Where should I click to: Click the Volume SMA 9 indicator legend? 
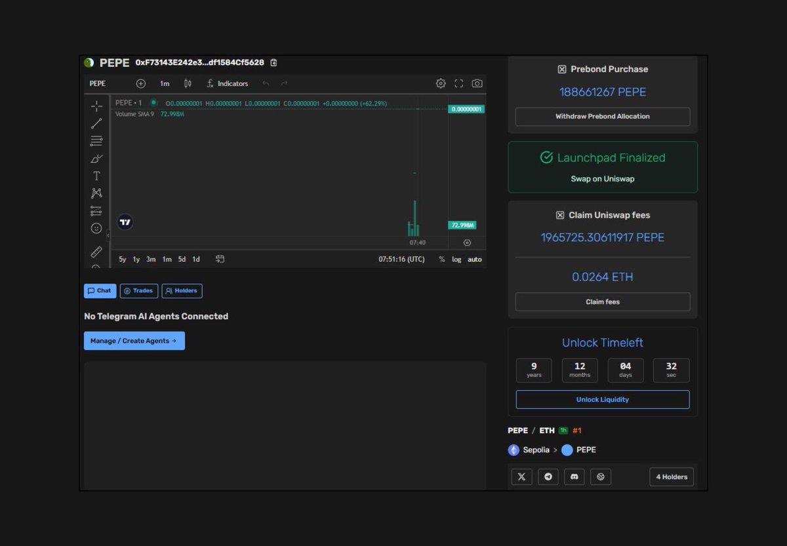coord(136,114)
